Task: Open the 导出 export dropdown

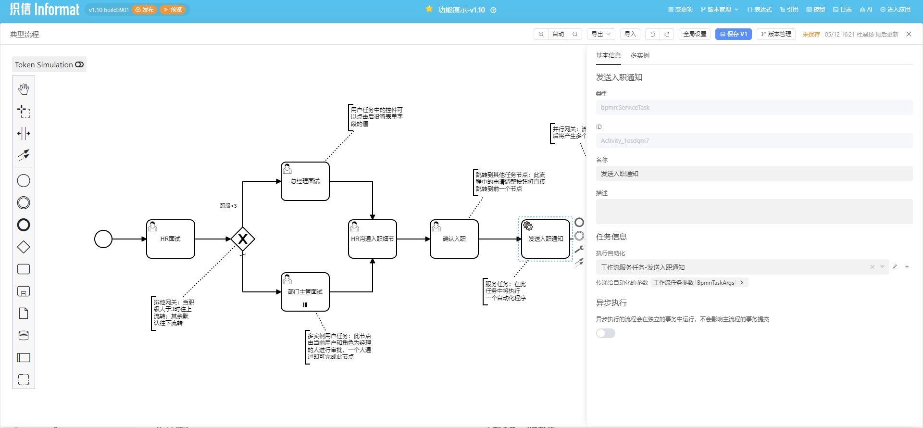Action: click(x=601, y=34)
